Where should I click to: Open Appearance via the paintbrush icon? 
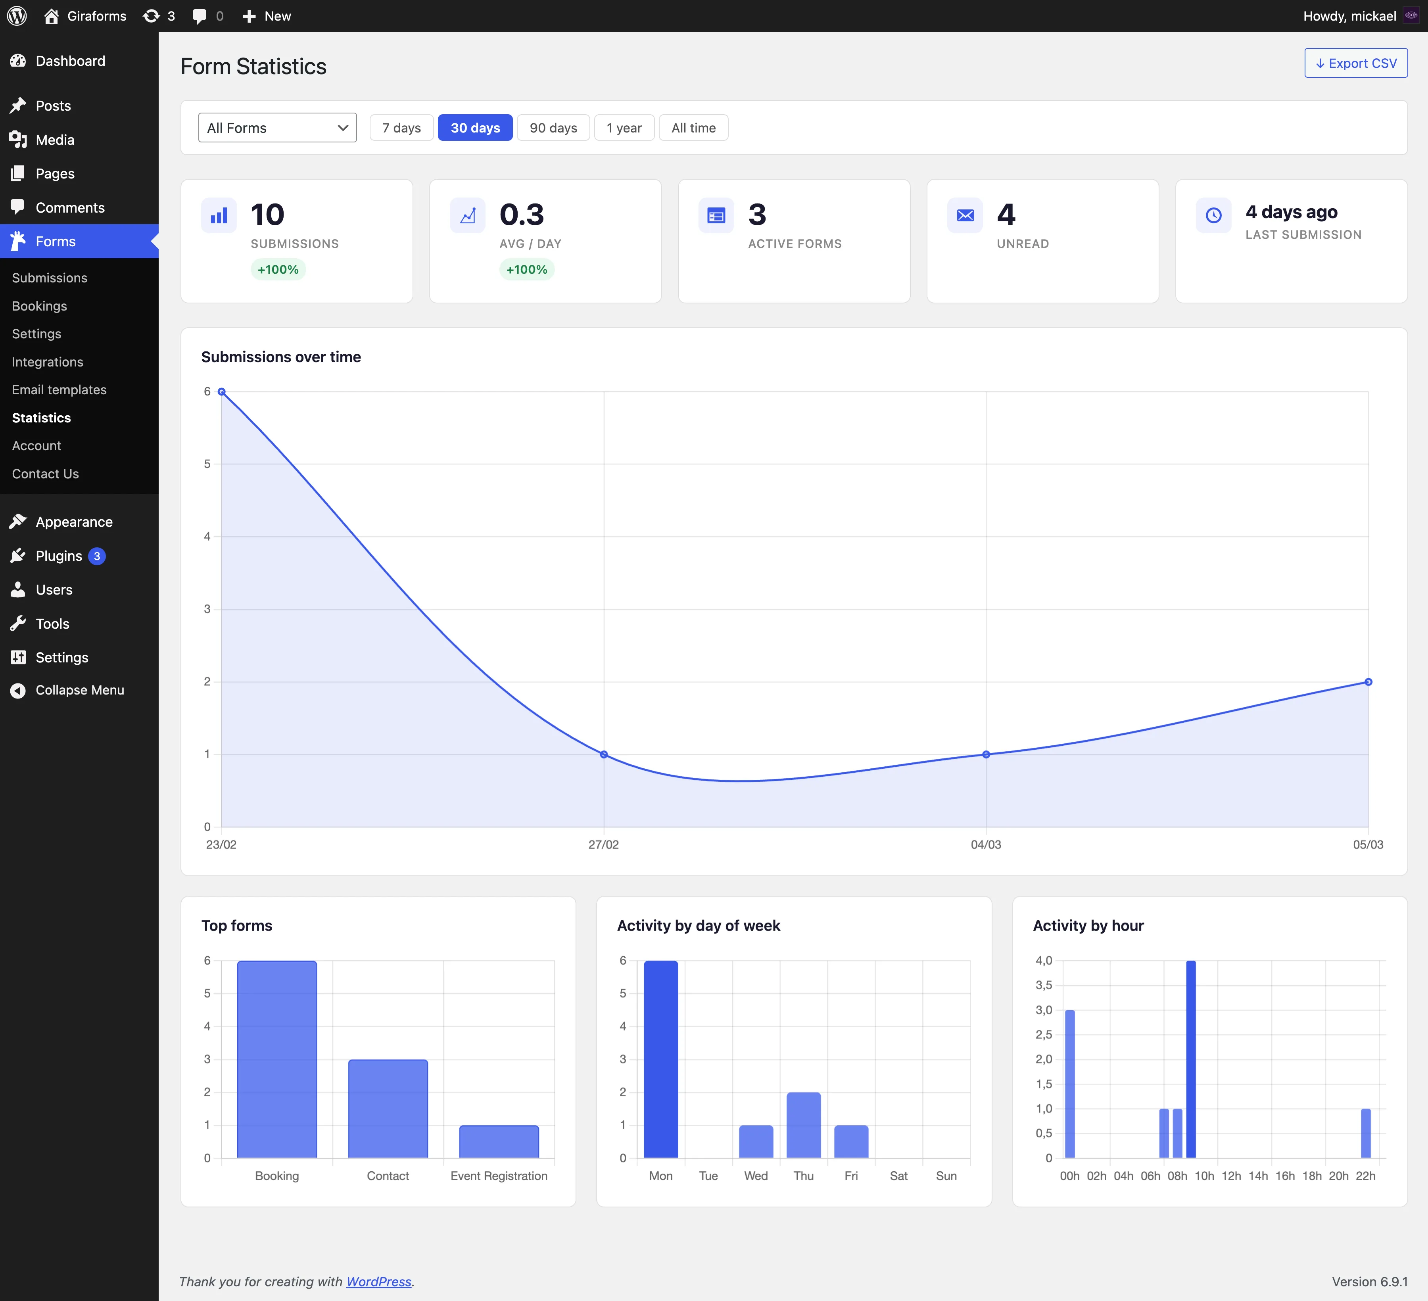(18, 521)
